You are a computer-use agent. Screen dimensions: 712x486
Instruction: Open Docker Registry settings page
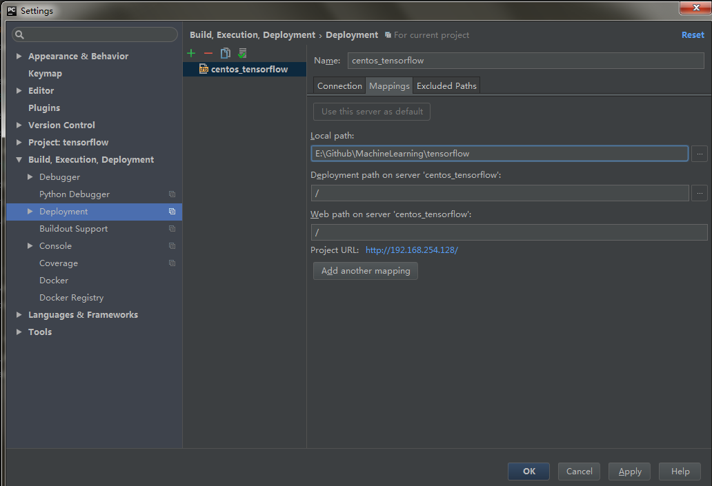tap(71, 298)
